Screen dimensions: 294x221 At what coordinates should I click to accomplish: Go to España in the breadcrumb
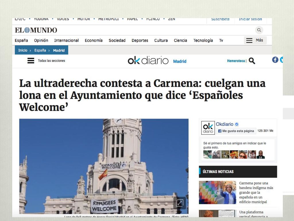pyautogui.click(x=40, y=50)
